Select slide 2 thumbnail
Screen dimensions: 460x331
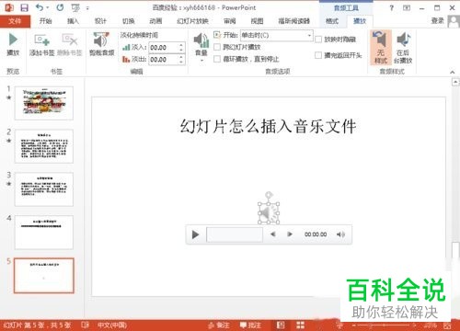pos(44,146)
